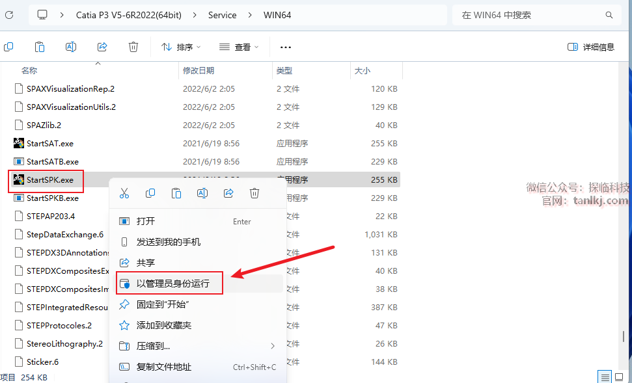The height and width of the screenshot is (383, 632).
Task: Open the more options ellipsis menu
Action: point(285,47)
